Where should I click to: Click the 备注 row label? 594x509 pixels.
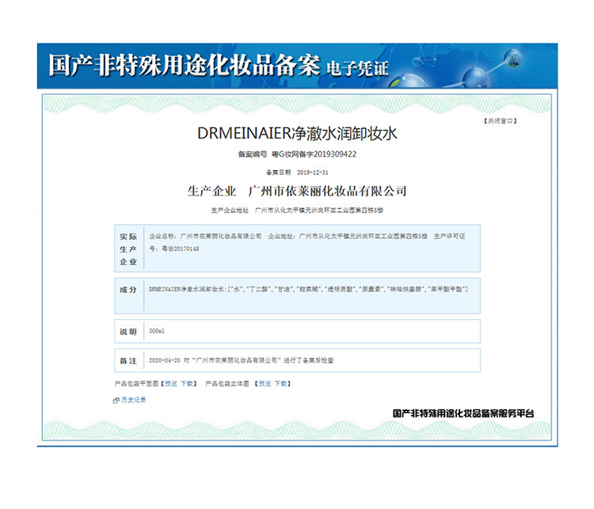tap(128, 361)
